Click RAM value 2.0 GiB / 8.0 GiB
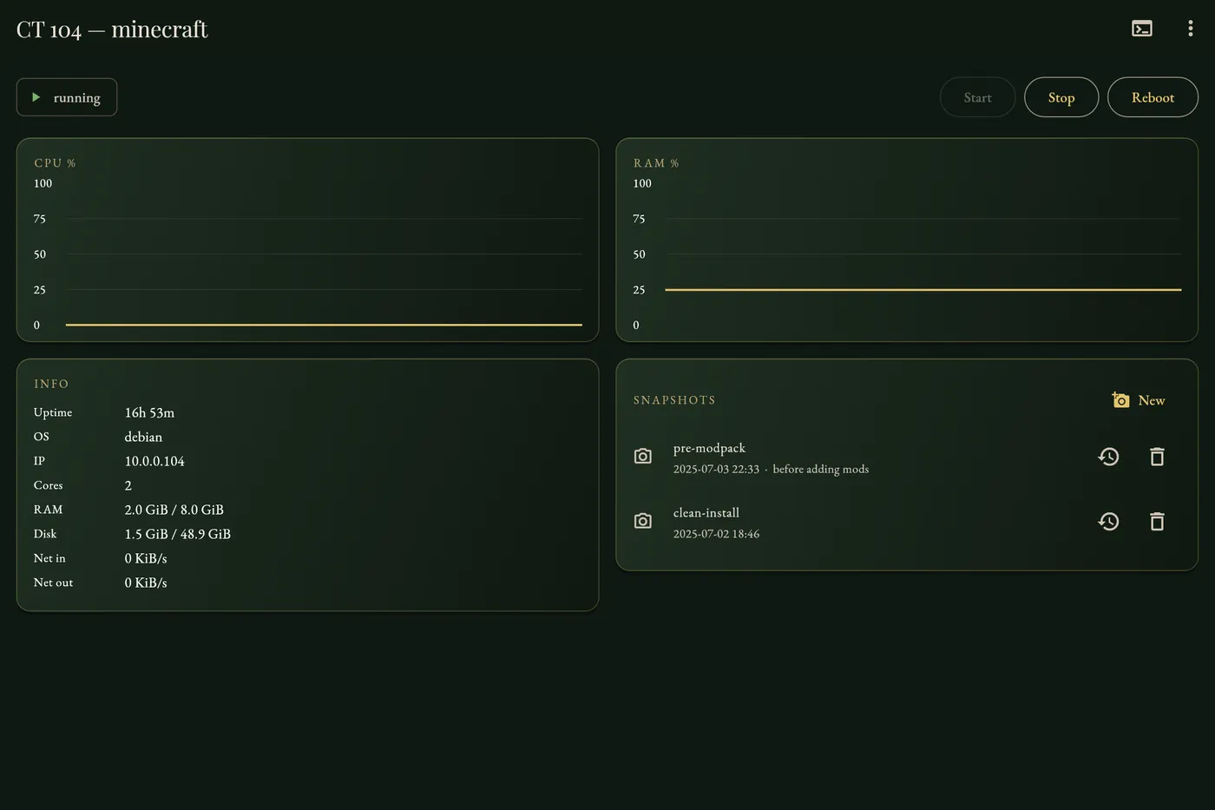The height and width of the screenshot is (810, 1215). (174, 510)
